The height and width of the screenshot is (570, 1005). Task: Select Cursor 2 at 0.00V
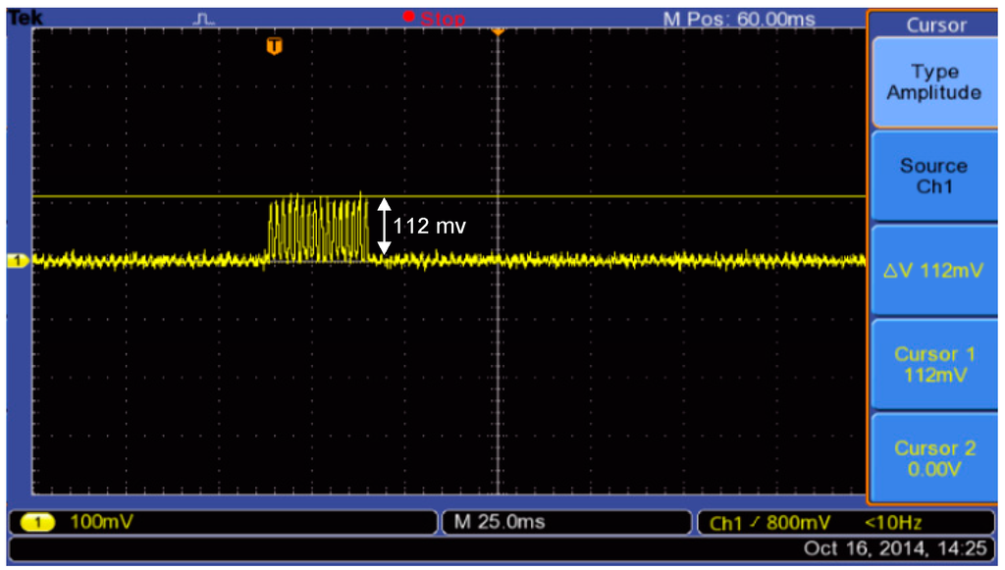pos(932,458)
